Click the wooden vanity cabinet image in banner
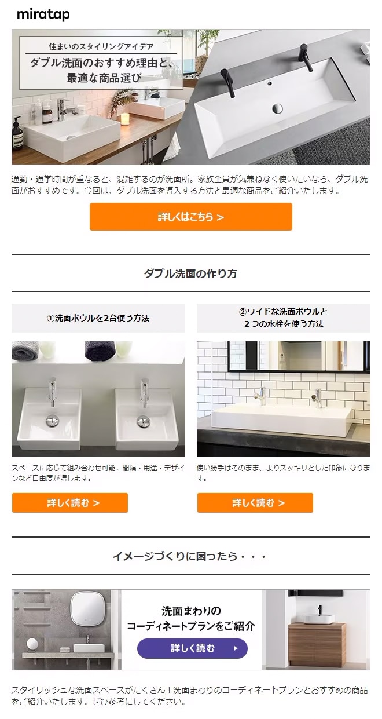Viewport: 382px width, 719px height. pyautogui.click(x=317, y=630)
